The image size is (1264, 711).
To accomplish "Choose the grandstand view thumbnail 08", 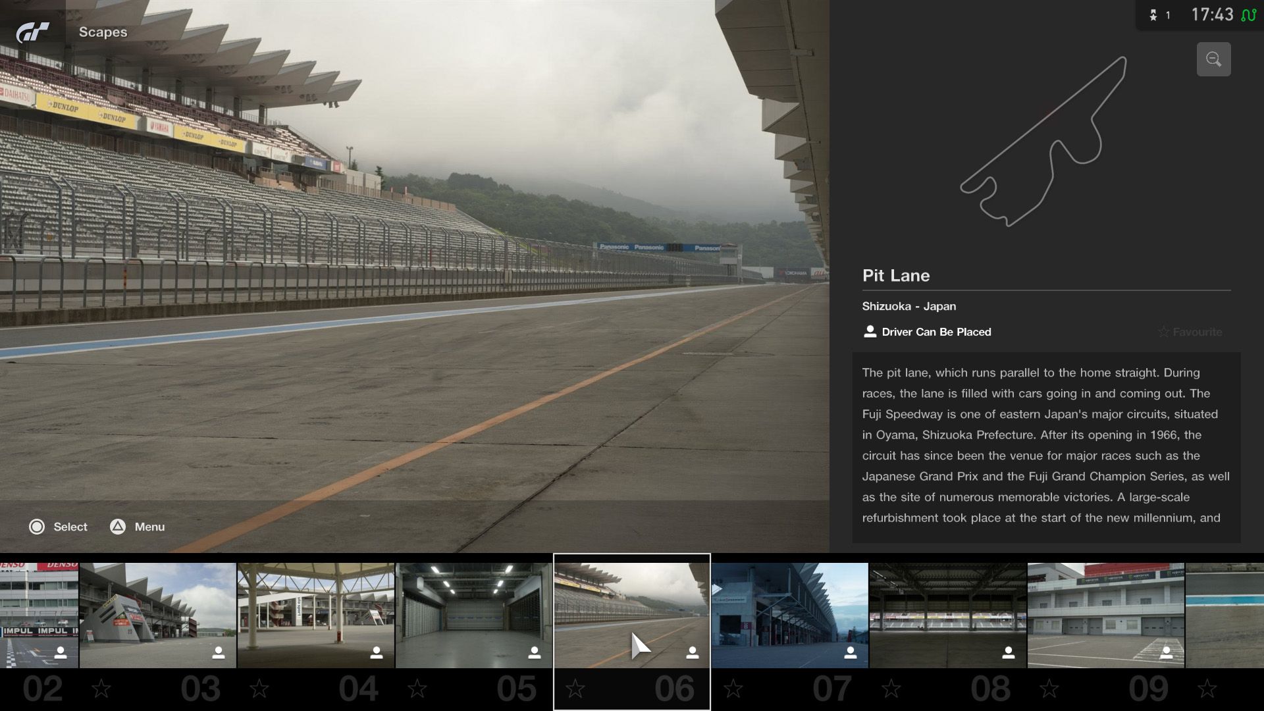I will [x=947, y=615].
